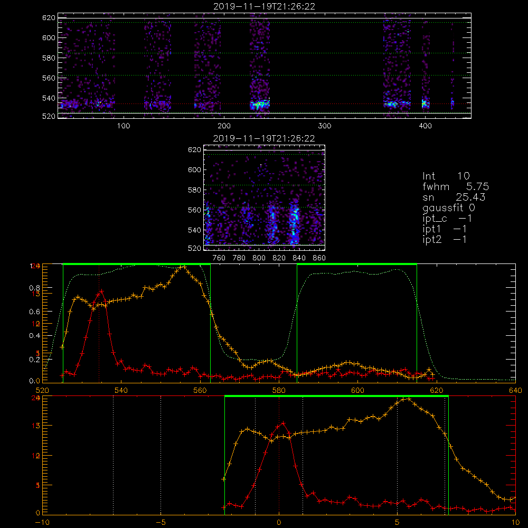The image size is (528, 528).
Task: Click the zoomed spectrogram's 2019-11-19T21:26:22 title
Action: (x=264, y=138)
